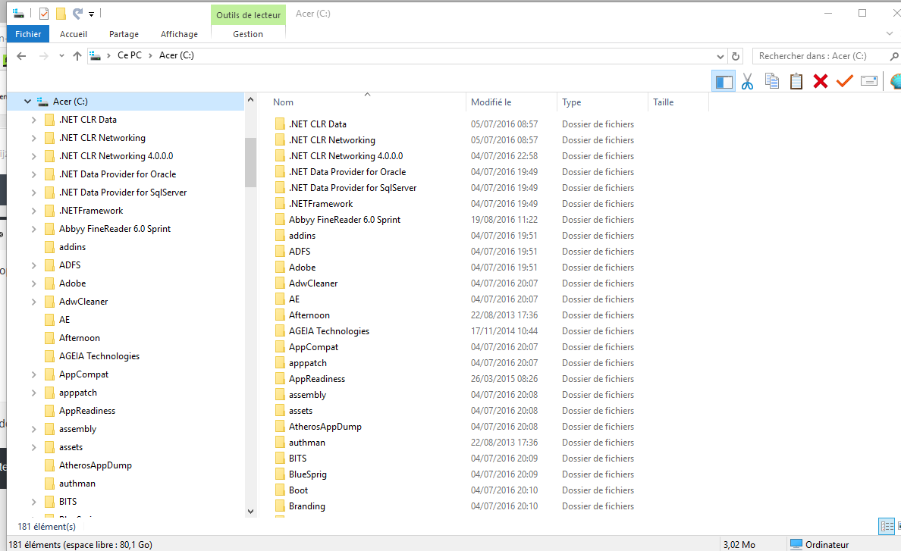Click the search magnifier icon

[x=893, y=56]
